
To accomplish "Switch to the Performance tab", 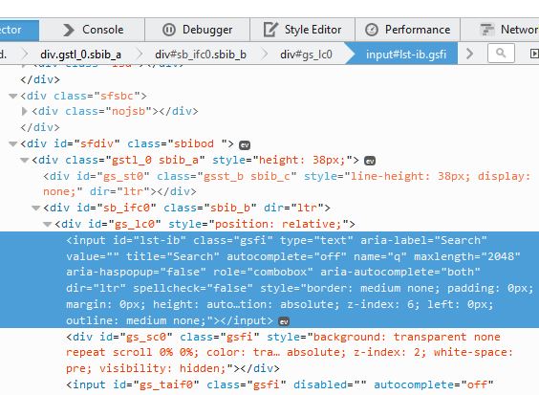I will [x=408, y=30].
